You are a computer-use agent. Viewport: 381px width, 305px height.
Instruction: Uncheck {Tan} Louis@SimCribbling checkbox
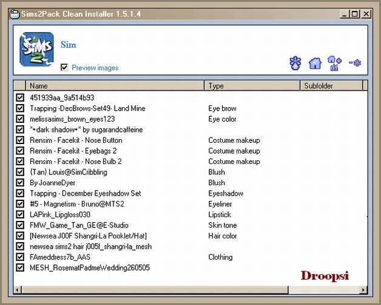[x=20, y=172]
